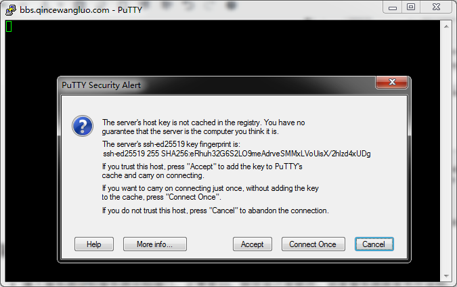Minimize the PuTTY terminal window
Image resolution: width=457 pixels, height=287 pixels.
[393, 7]
